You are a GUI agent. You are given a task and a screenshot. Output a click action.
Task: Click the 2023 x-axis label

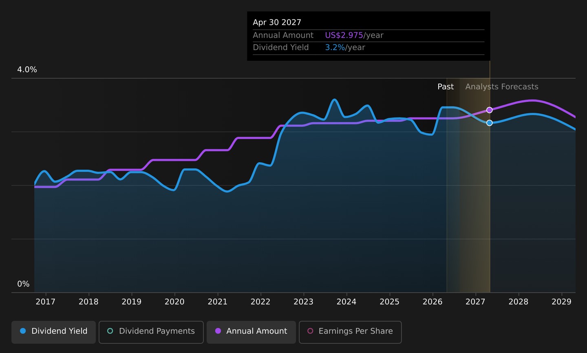[304, 302]
